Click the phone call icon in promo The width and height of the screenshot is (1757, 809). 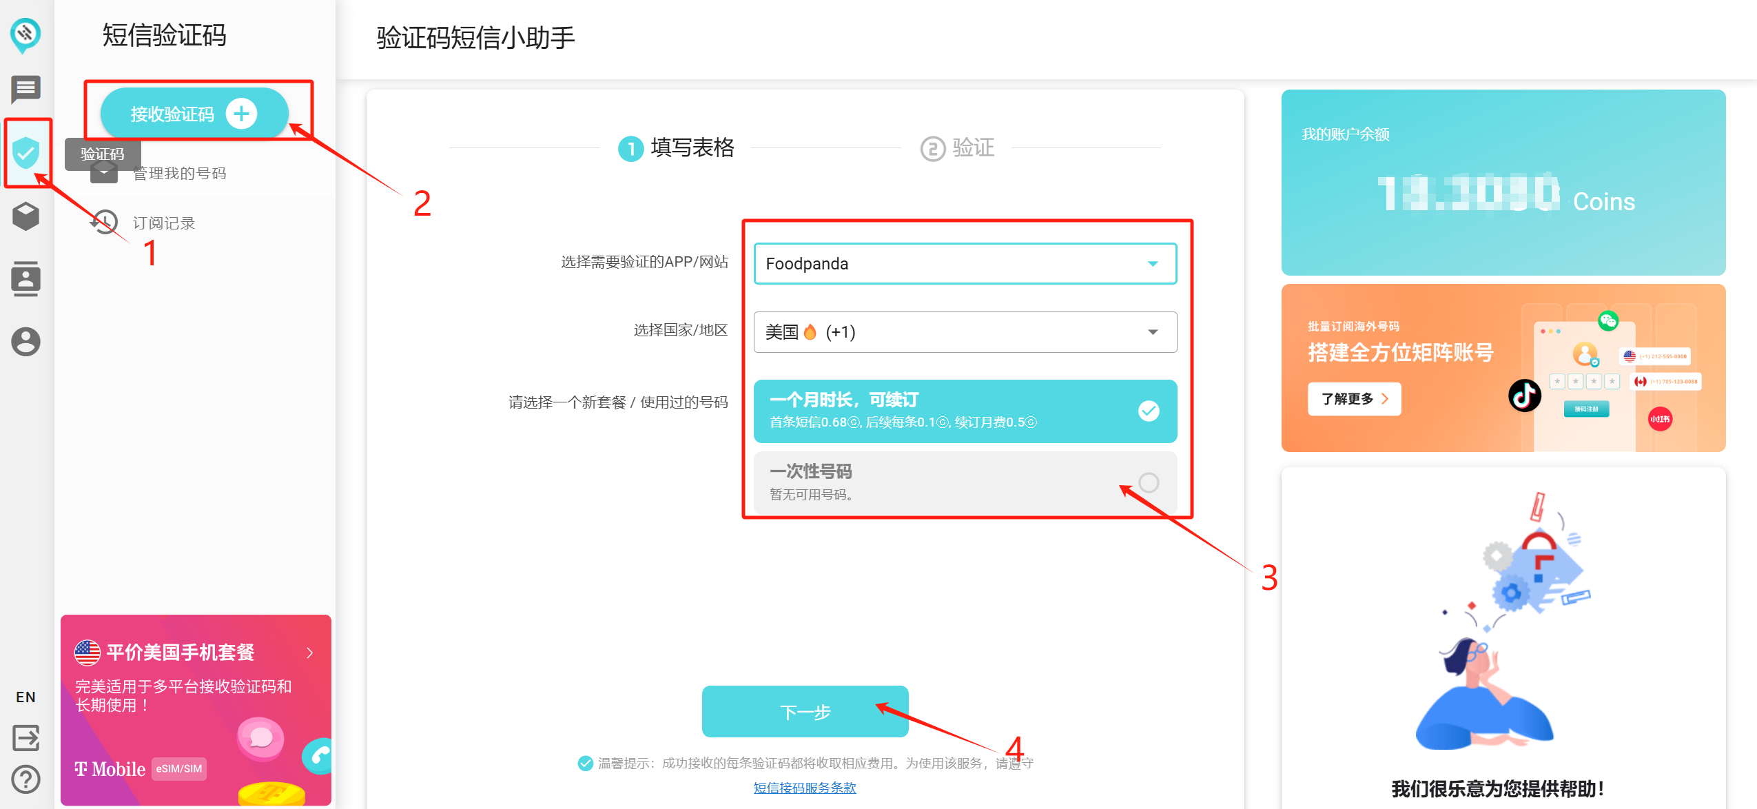click(x=318, y=756)
